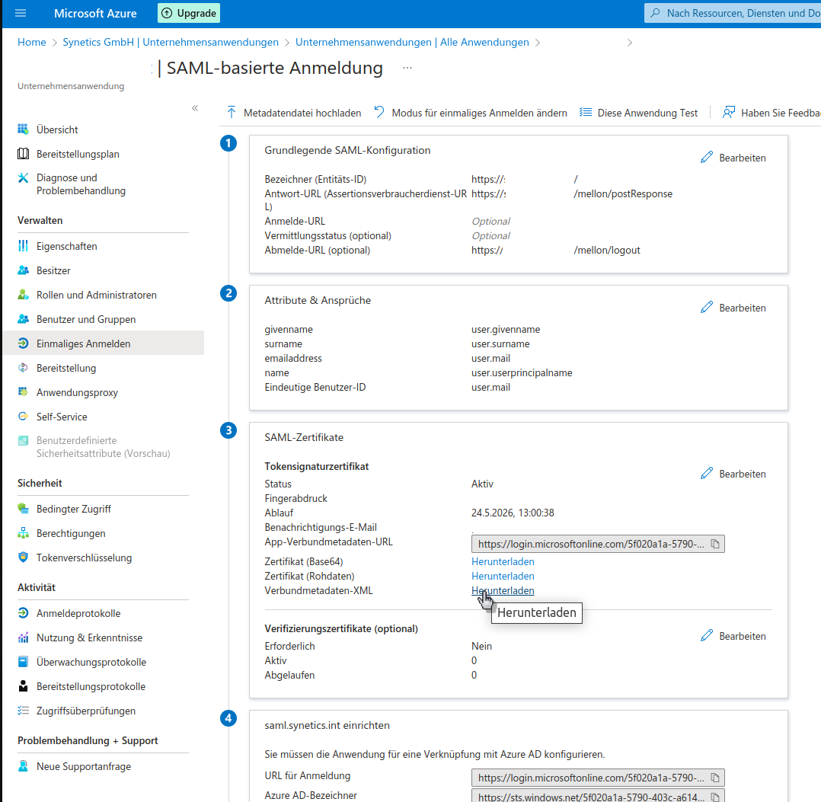The image size is (821, 802).
Task: Click Nutzung & Erkenntnisse chart icon
Action: click(23, 637)
